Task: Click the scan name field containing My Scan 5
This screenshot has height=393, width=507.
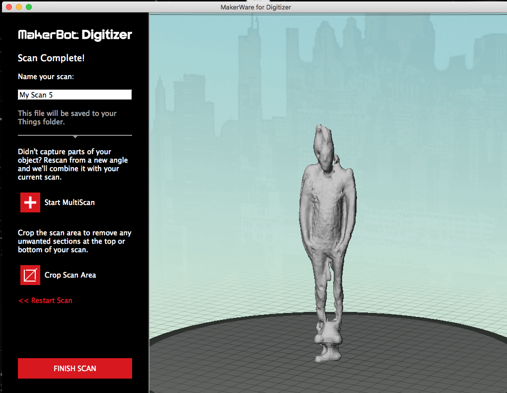Action: click(74, 95)
